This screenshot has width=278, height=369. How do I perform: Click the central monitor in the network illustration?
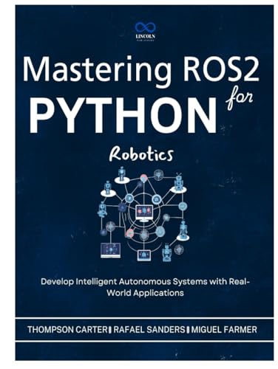(x=144, y=213)
